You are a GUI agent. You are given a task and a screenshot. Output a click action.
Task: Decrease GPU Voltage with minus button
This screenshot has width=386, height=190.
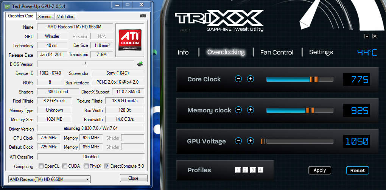tap(238, 141)
